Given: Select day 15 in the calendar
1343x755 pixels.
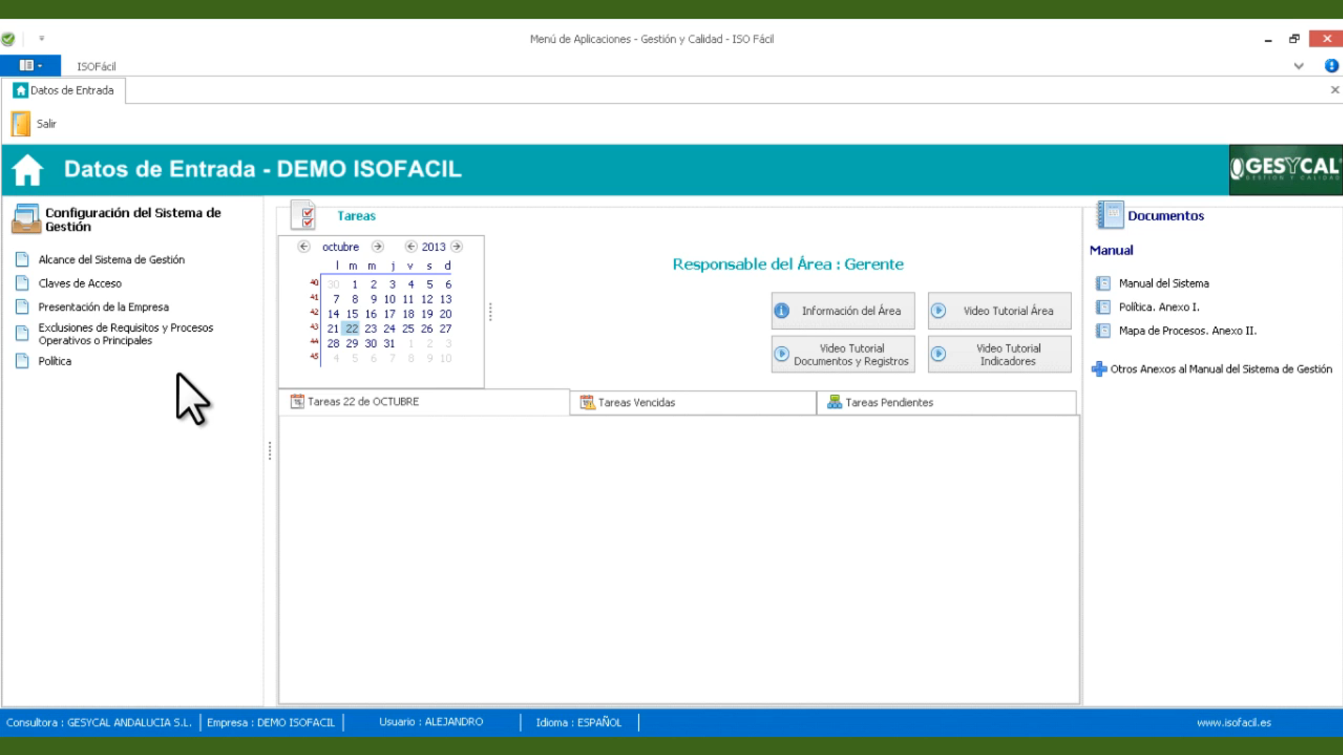Looking at the screenshot, I should click(x=351, y=313).
